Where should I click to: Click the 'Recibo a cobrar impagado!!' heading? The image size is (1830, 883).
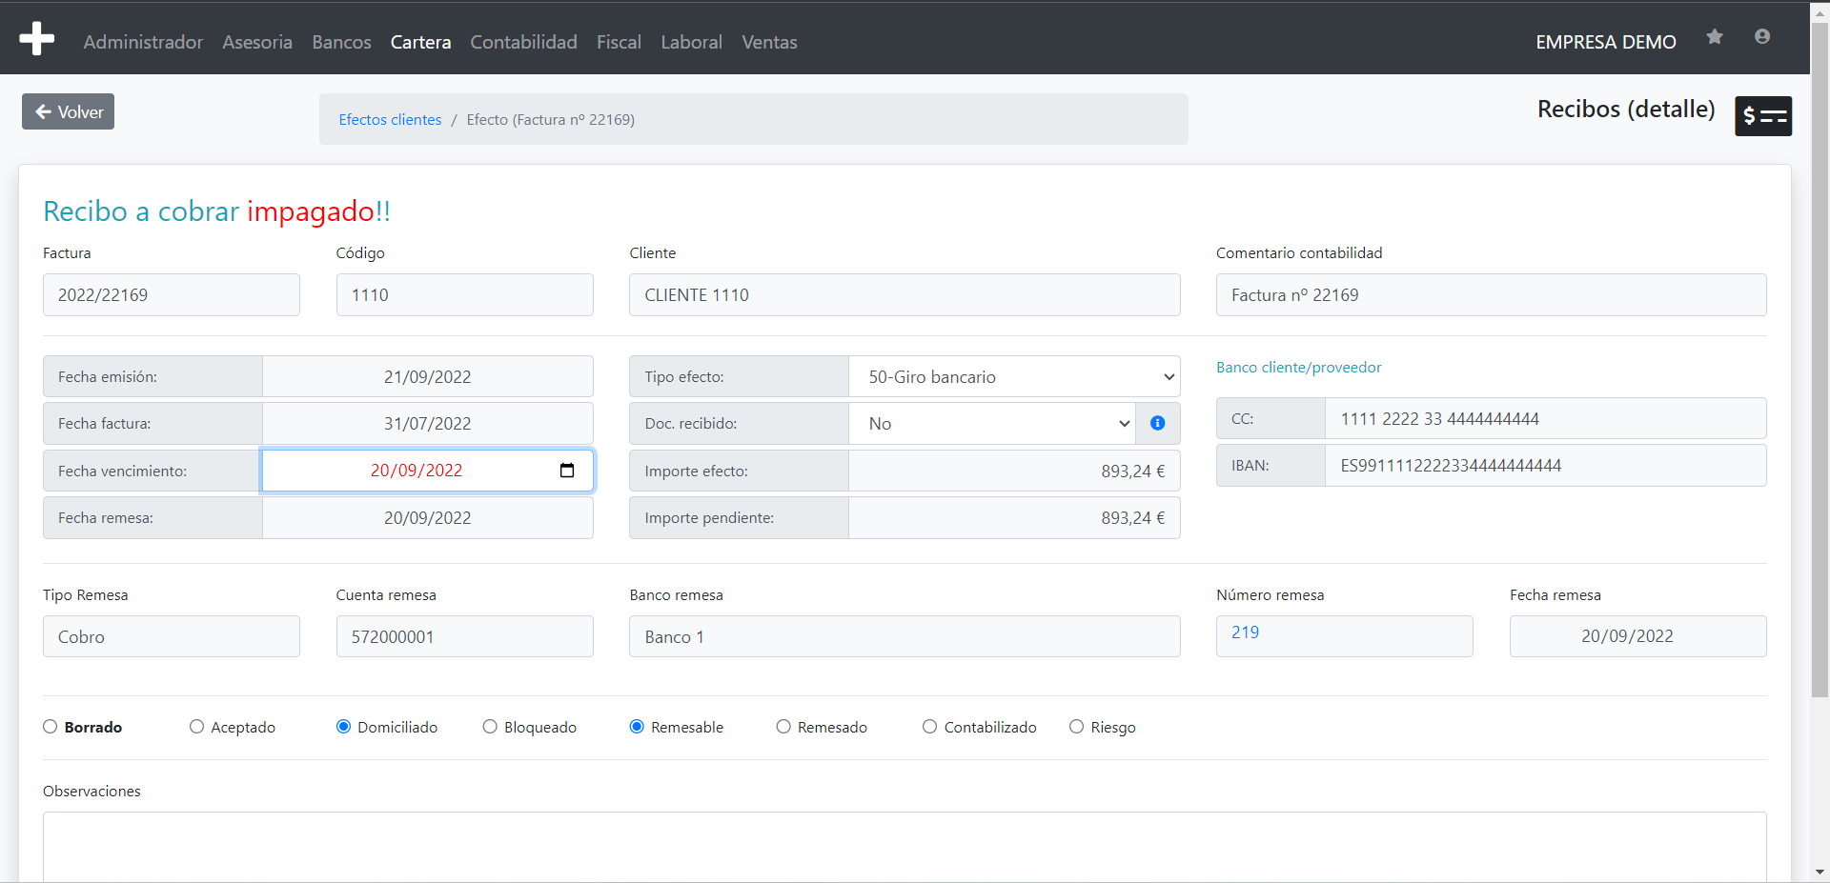(217, 211)
